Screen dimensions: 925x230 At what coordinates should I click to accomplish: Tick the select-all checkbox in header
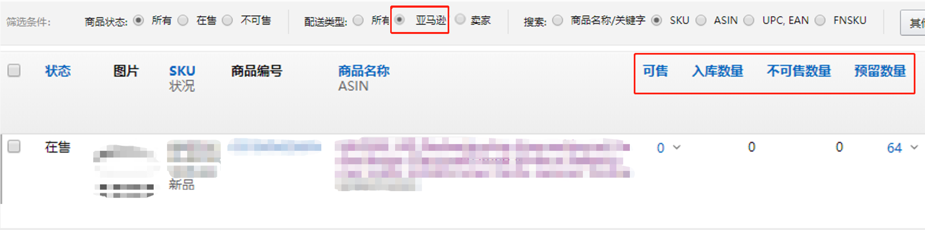click(14, 70)
